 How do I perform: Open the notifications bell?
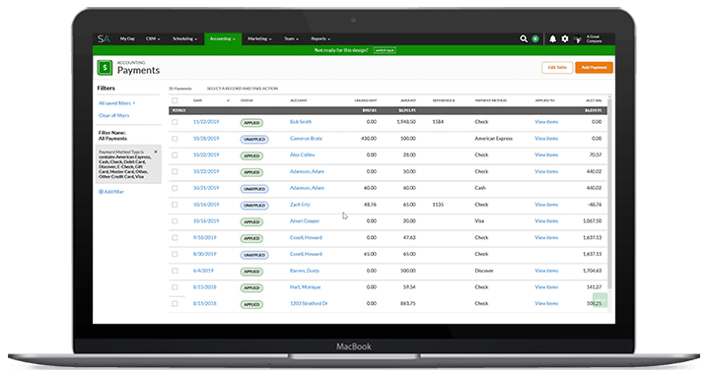coord(552,38)
